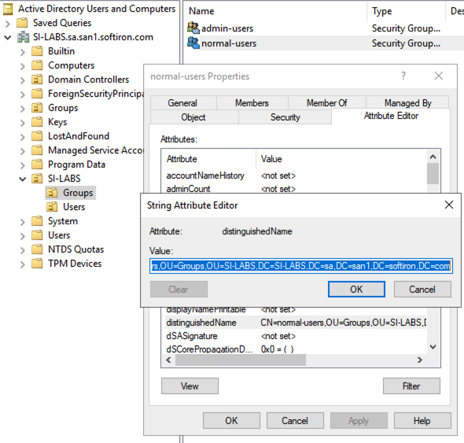Screen dimensions: 464x443
Task: Expand the Saved Queries node
Action: pos(8,24)
